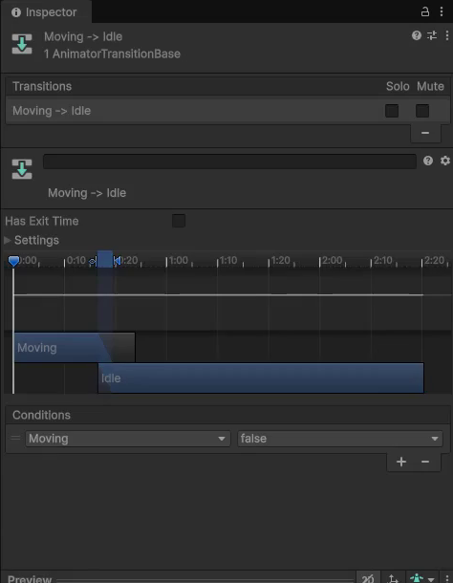The width and height of the screenshot is (453, 583).
Task: Click the Inspector lock icon
Action: (x=424, y=11)
